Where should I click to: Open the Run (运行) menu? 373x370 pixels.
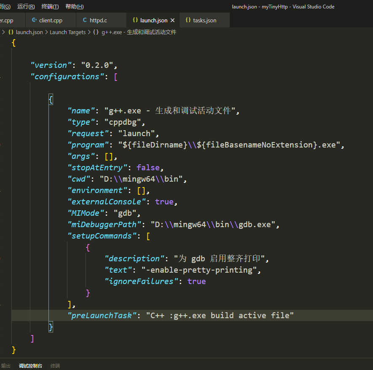(26, 6)
